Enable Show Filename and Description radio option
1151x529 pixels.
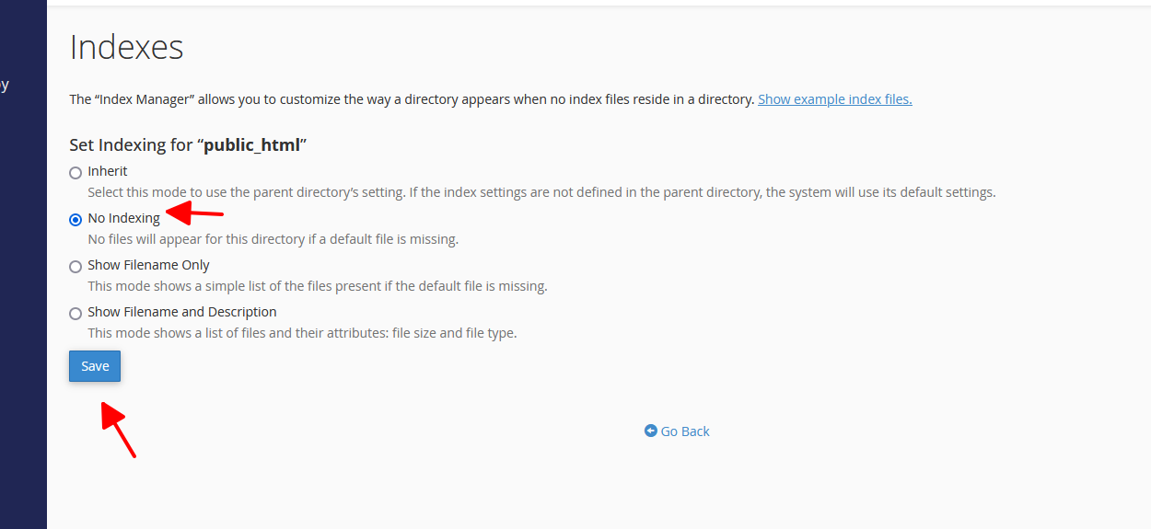(x=76, y=314)
